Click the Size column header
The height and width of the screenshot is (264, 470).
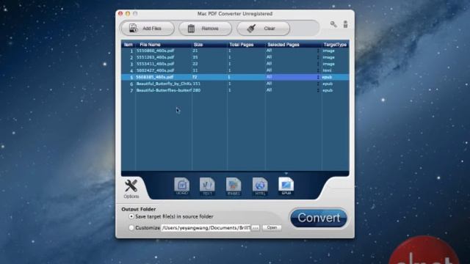tap(198, 45)
